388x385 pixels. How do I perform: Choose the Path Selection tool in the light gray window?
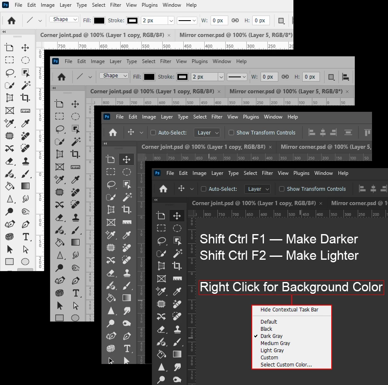point(59,306)
